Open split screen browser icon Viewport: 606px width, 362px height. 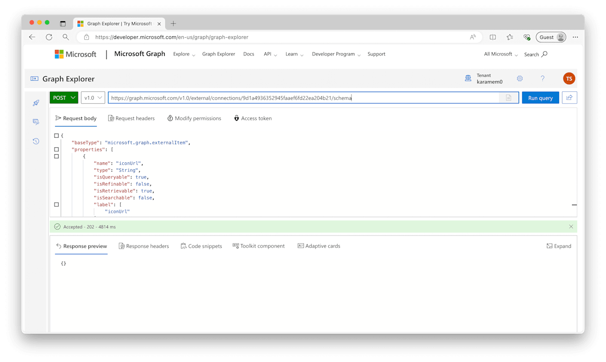pyautogui.click(x=492, y=37)
